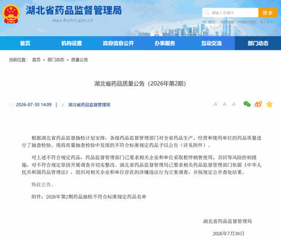Viewport: 281px width, 241px height.
Task: Click the national emblem logo
Action: 11,14
